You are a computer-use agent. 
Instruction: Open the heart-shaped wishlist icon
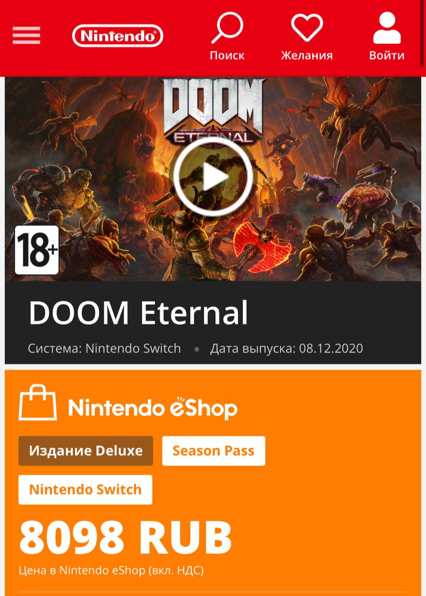(307, 28)
